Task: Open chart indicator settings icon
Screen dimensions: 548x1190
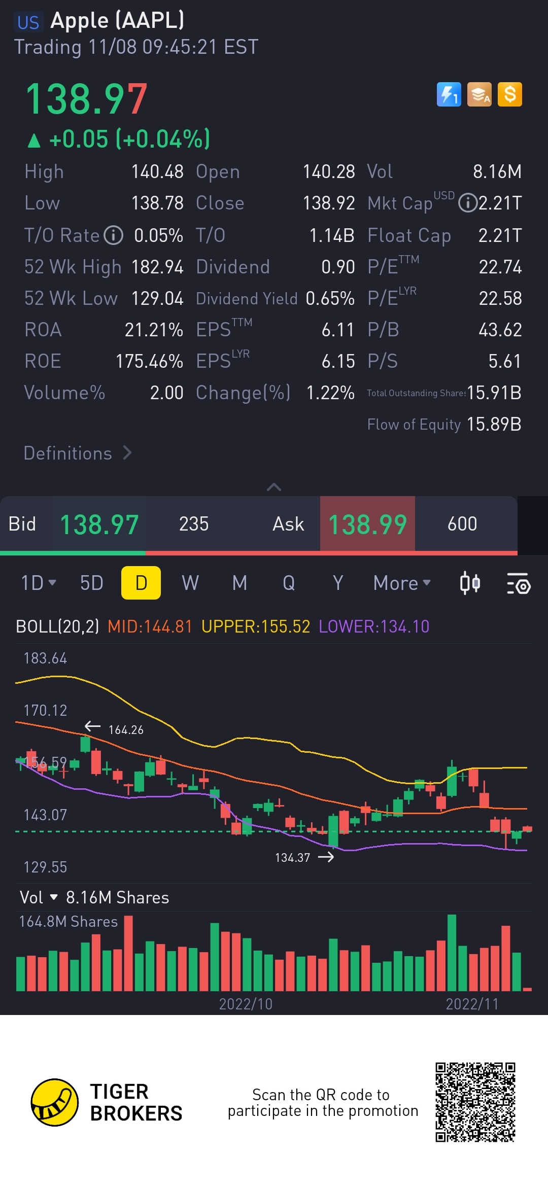Action: 519,583
